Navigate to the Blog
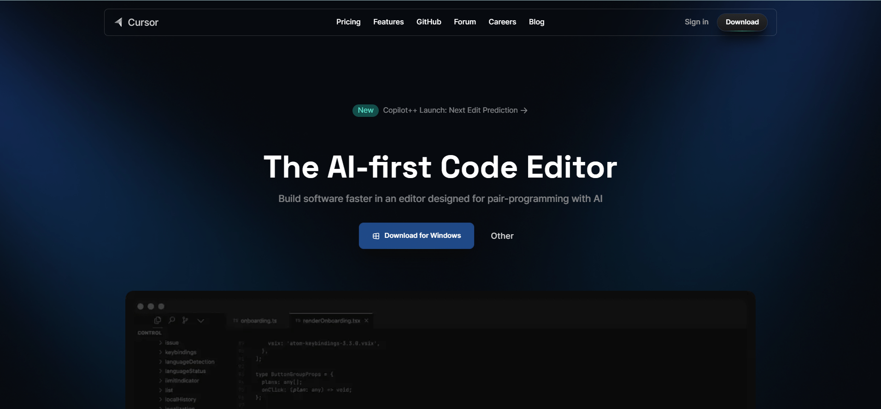 (x=536, y=22)
